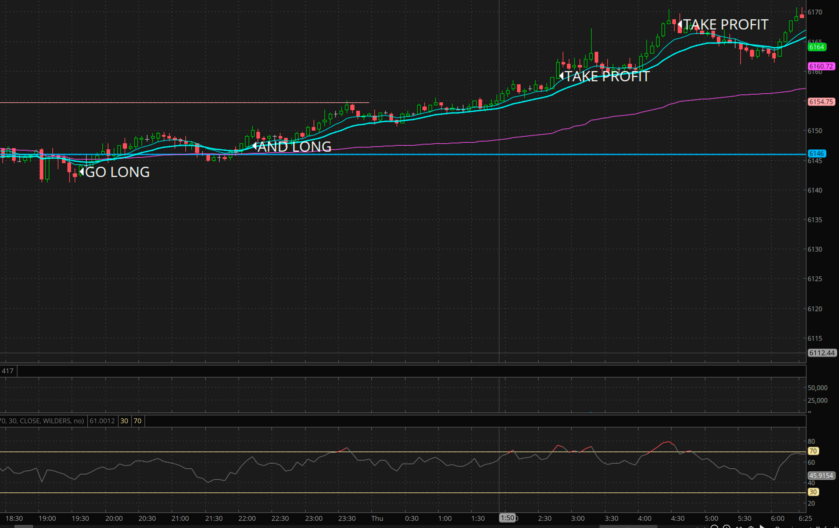Click the 61.0012 RSI value label

tap(102, 421)
